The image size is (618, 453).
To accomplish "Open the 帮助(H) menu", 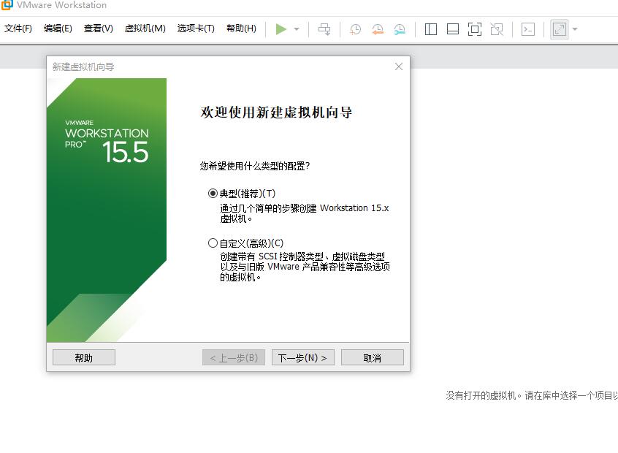I will pos(241,28).
